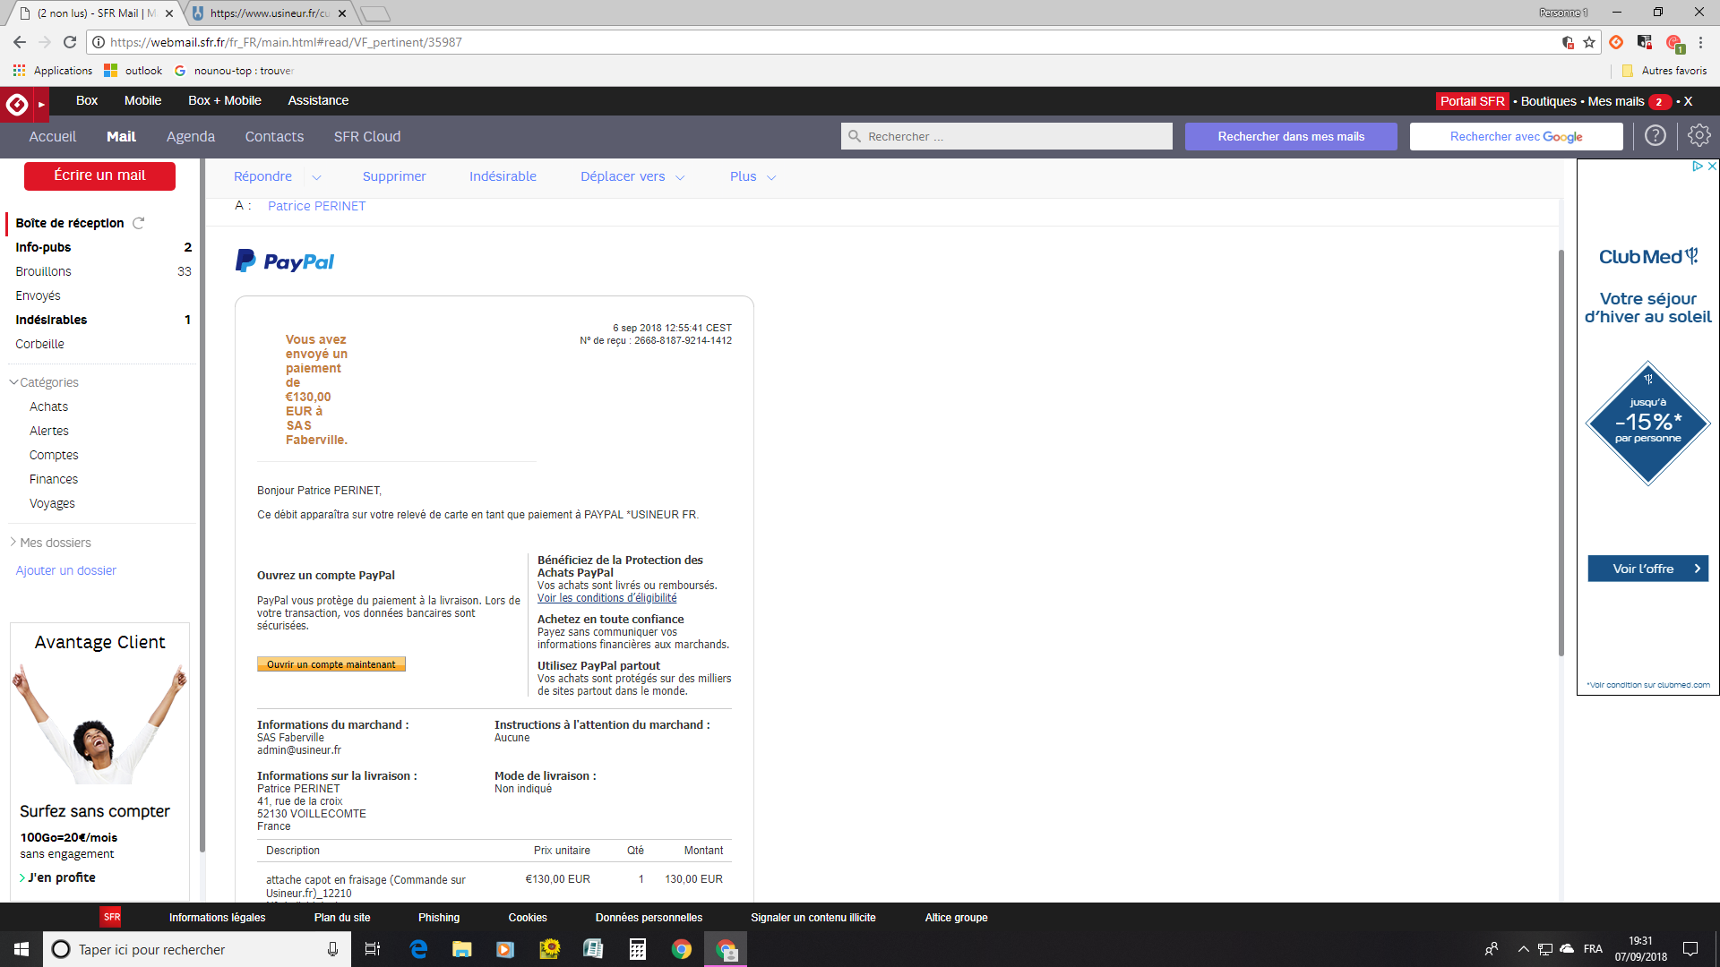
Task: Click the Patrice PERINET recipient name
Action: click(x=316, y=206)
